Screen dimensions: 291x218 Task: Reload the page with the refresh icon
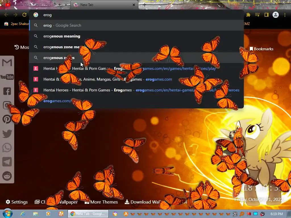[x=24, y=15]
